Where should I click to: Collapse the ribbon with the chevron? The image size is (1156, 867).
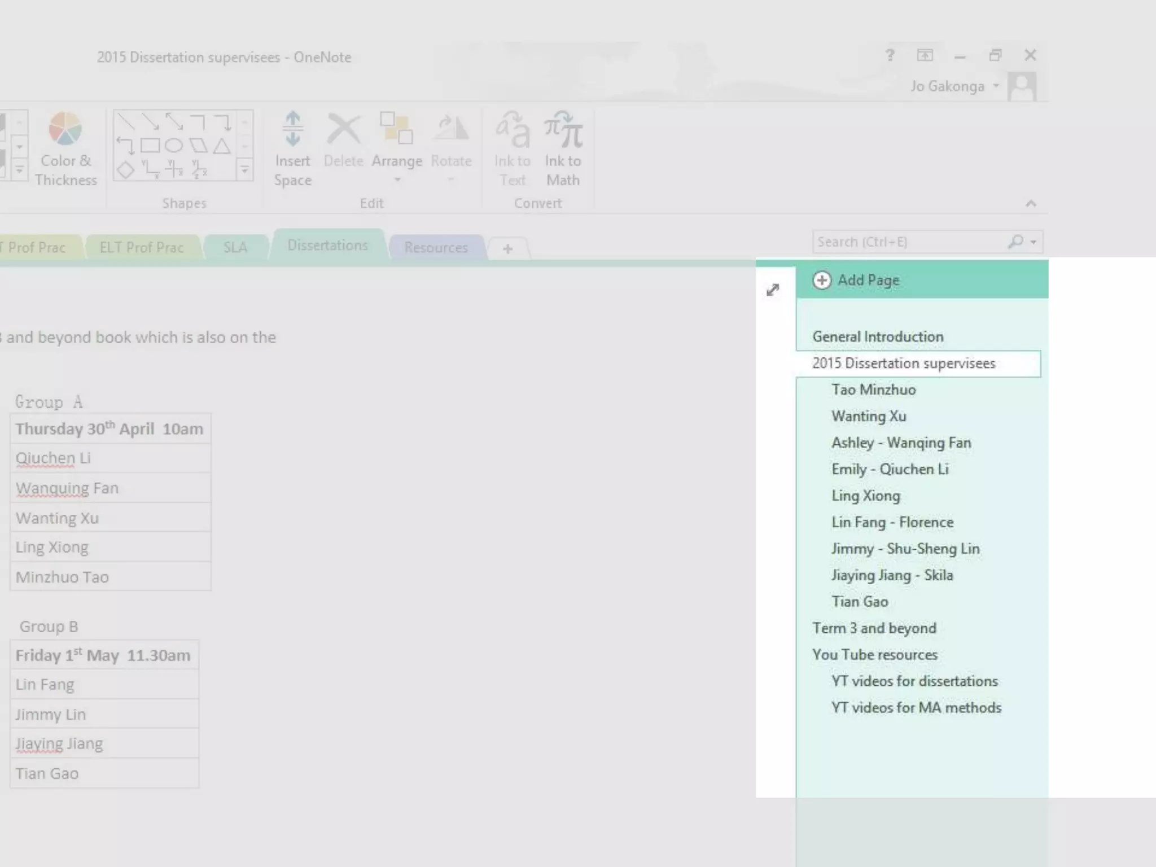coord(1031,204)
